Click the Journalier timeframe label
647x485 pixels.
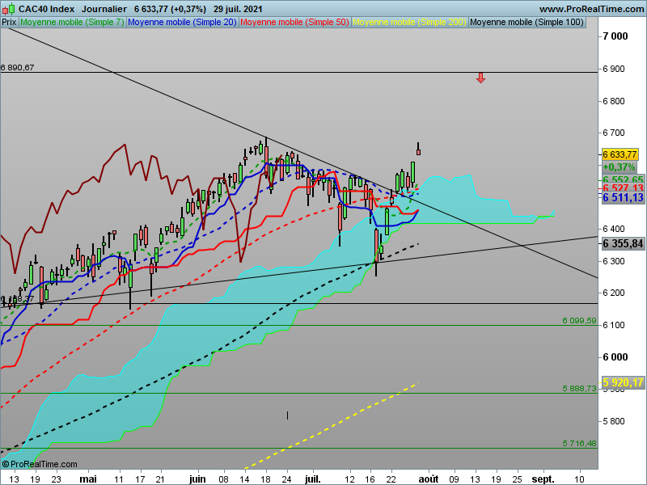104,9
